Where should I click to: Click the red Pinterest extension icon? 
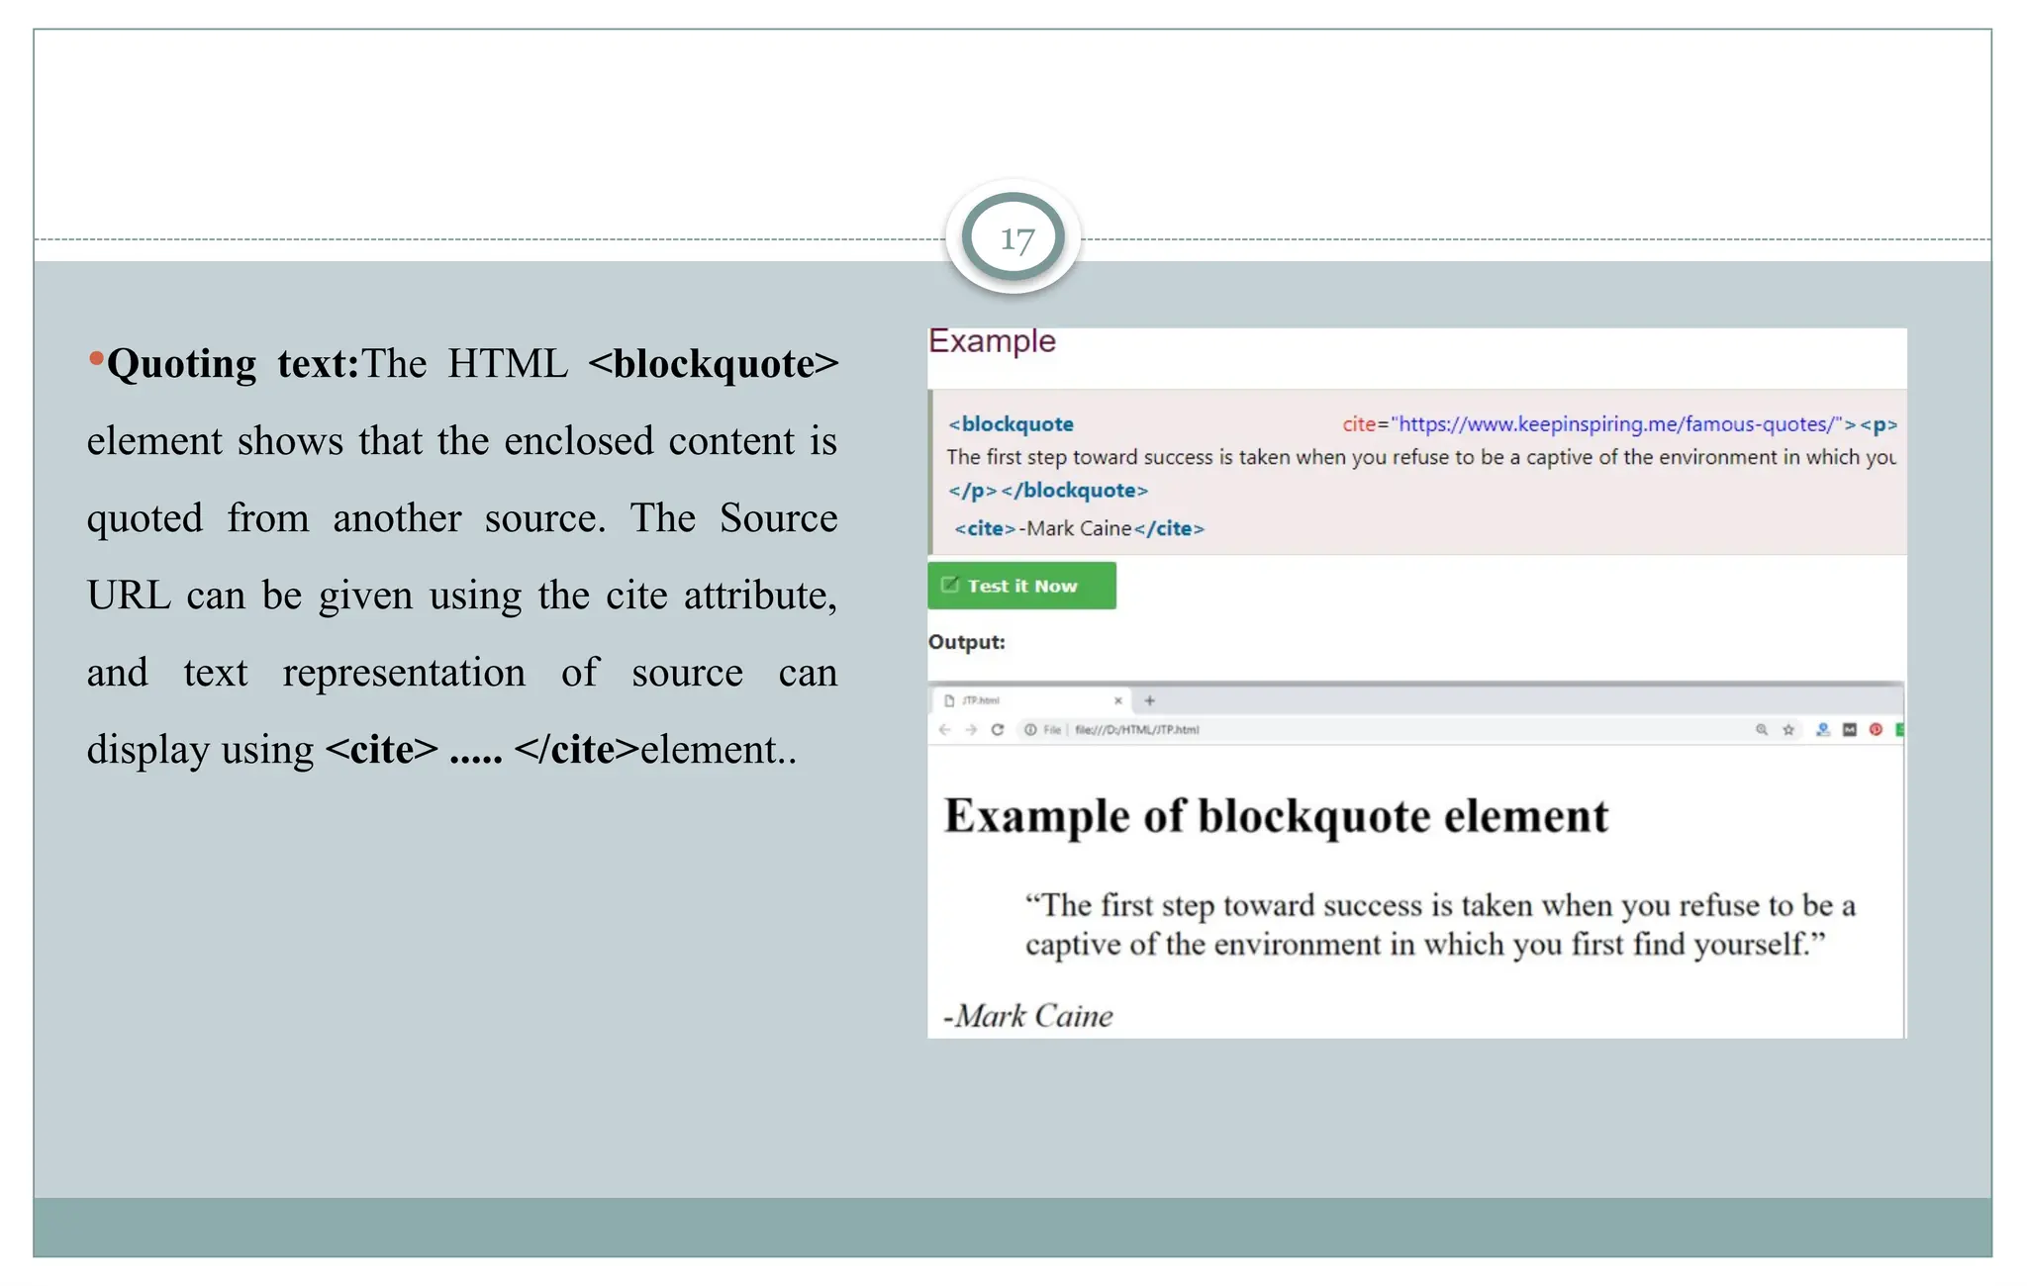[x=1876, y=730]
